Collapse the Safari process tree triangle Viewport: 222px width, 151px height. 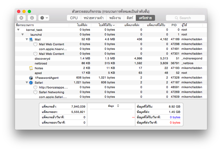[x=27, y=83]
